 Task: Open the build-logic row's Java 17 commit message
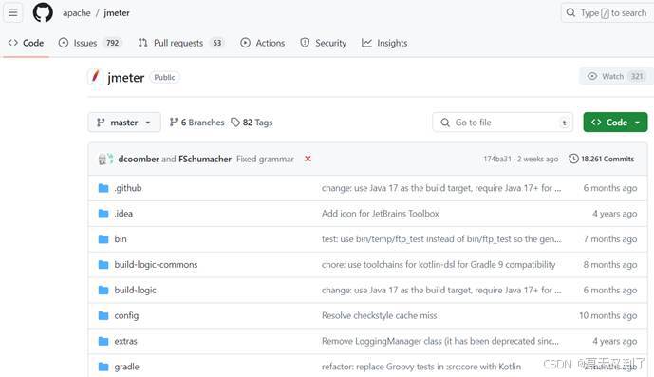[x=441, y=291]
